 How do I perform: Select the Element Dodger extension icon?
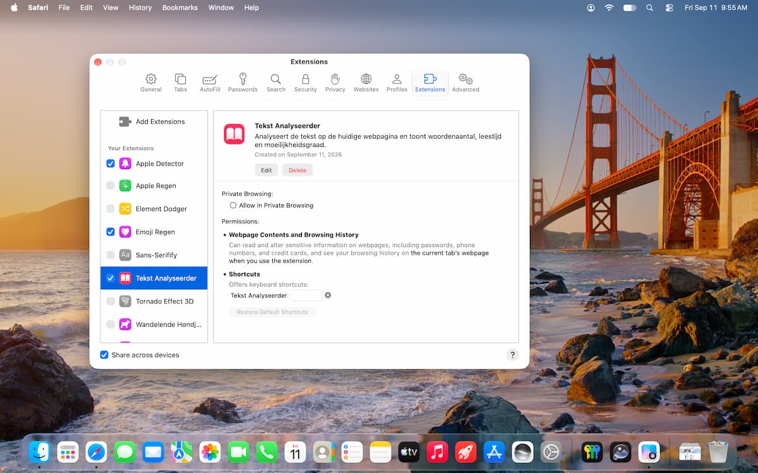tap(125, 209)
